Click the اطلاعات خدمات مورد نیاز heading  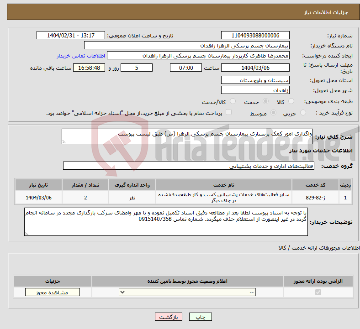[x=321, y=151]
